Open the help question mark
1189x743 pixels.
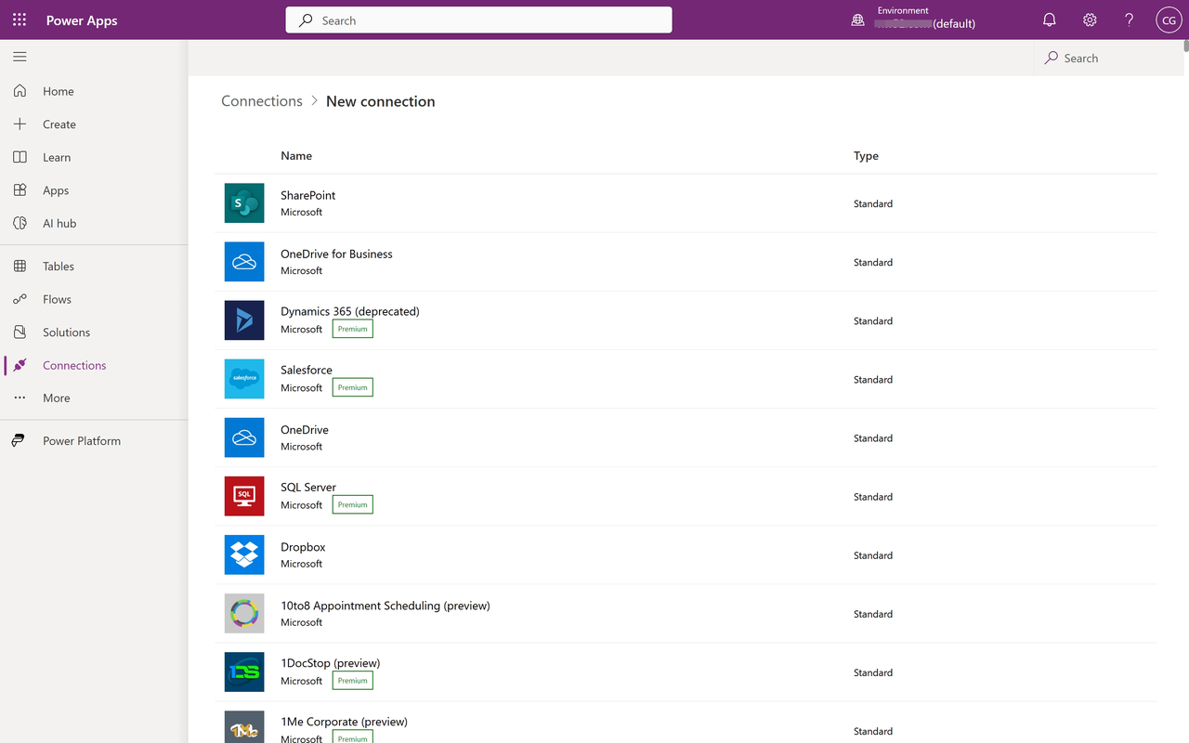(1129, 20)
